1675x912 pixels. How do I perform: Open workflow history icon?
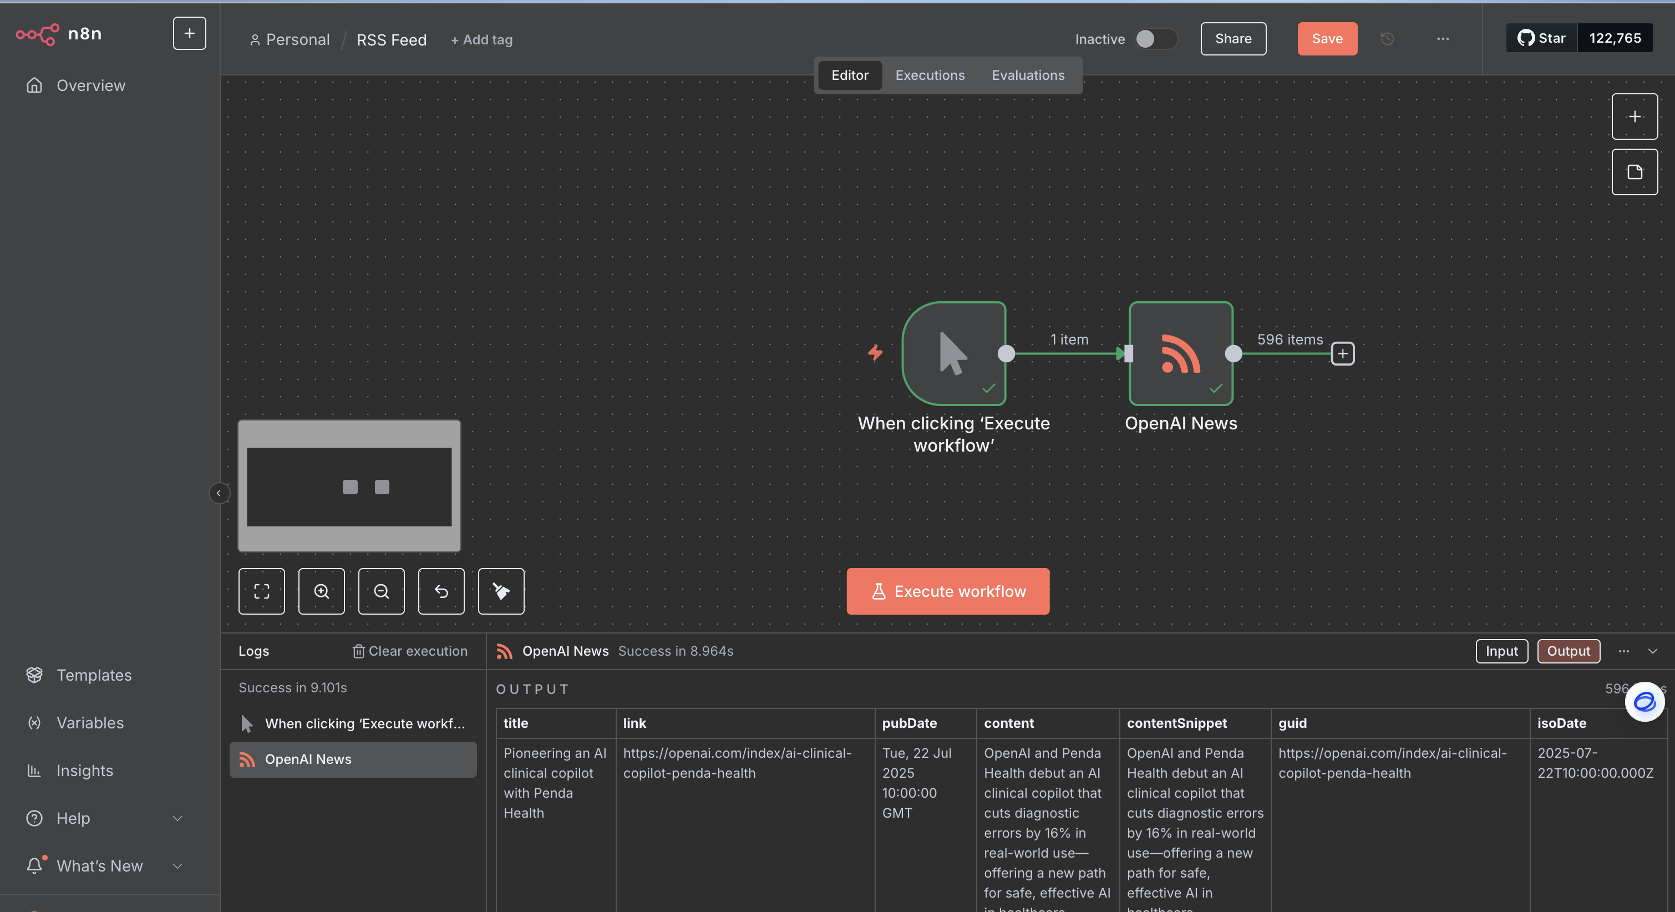(1387, 39)
